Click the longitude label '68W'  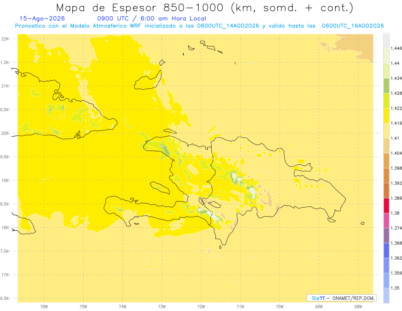coord(358,306)
